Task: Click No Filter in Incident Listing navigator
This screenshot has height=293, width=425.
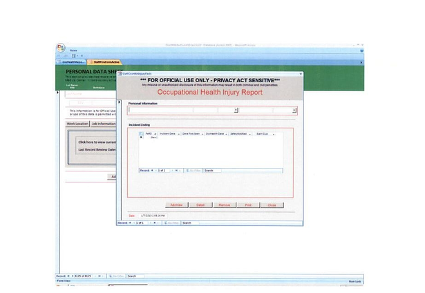Action: (193, 171)
